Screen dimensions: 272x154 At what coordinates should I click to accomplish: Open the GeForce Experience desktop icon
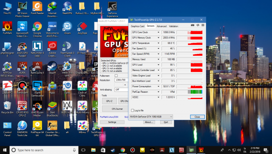112,9
